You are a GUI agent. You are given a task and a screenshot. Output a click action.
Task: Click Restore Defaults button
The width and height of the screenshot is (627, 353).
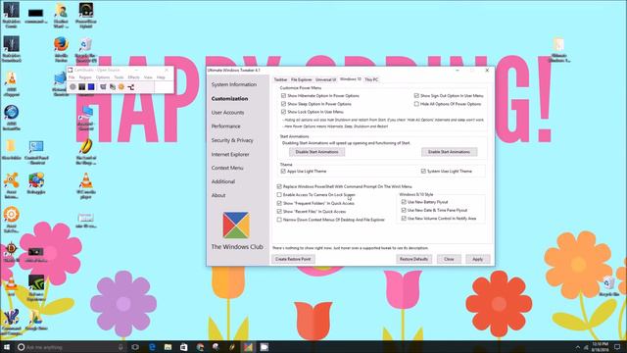[x=413, y=259]
